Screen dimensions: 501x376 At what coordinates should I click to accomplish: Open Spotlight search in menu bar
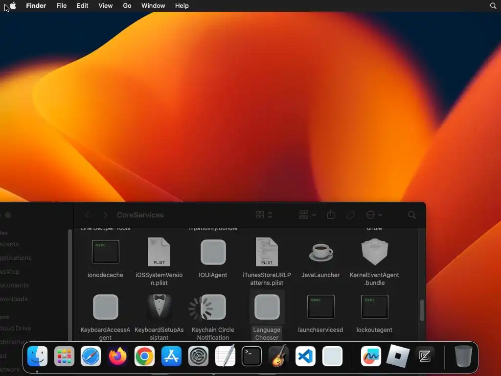pos(493,5)
